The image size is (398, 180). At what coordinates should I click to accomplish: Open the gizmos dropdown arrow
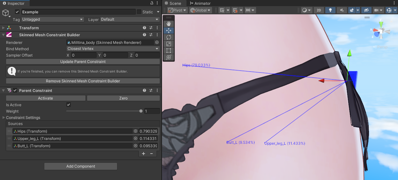pos(395,10)
